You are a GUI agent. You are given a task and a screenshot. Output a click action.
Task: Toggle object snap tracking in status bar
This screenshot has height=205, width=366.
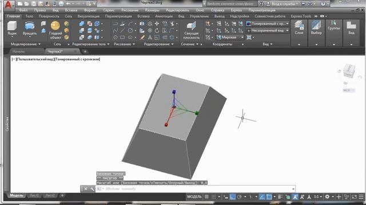point(262,197)
